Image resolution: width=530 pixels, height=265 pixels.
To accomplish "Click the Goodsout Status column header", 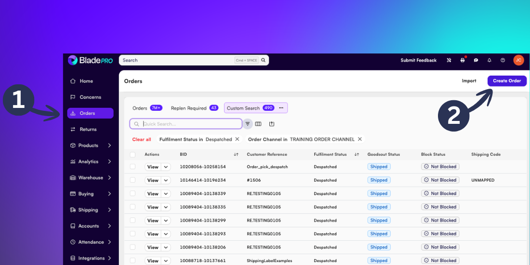I will pos(384,155).
